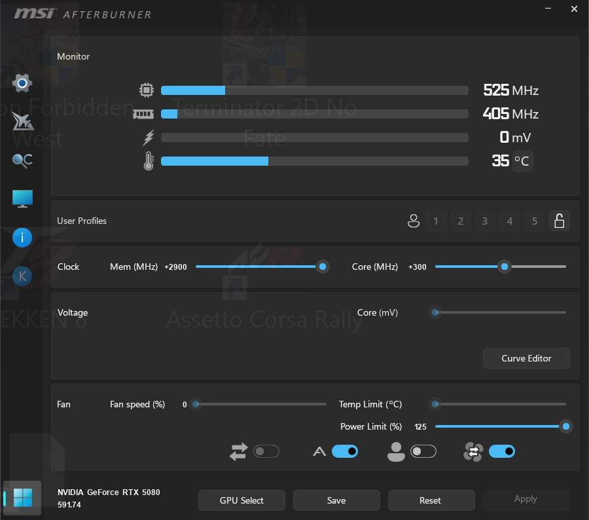Click the Windows startup logo icon
589x520 pixels.
click(22, 498)
